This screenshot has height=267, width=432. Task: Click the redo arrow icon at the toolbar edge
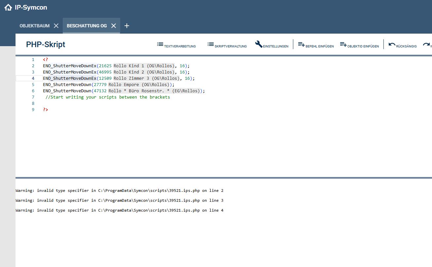[x=426, y=44]
